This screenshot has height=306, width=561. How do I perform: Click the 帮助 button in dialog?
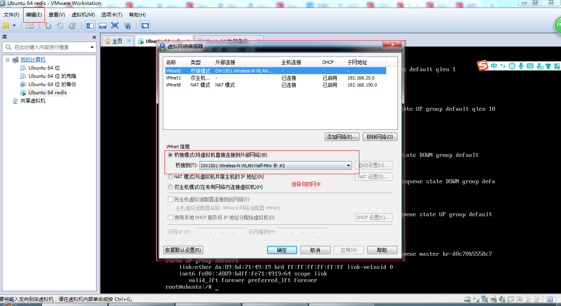pos(382,250)
